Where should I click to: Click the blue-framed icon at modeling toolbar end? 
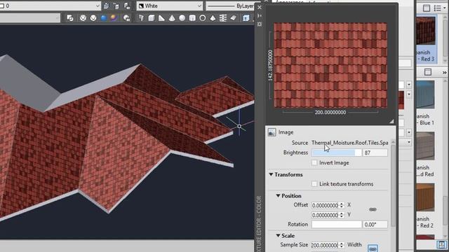point(246,18)
